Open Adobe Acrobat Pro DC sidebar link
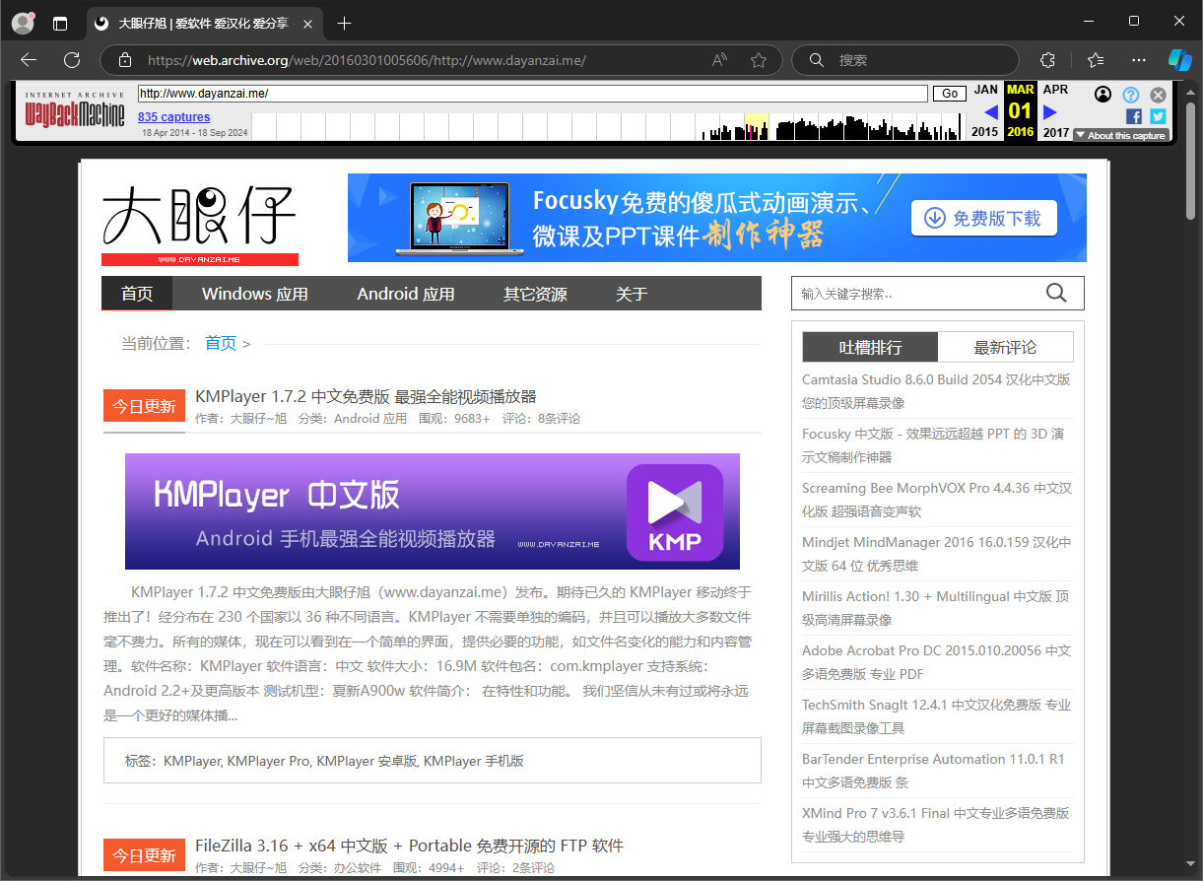This screenshot has height=881, width=1203. pos(936,662)
